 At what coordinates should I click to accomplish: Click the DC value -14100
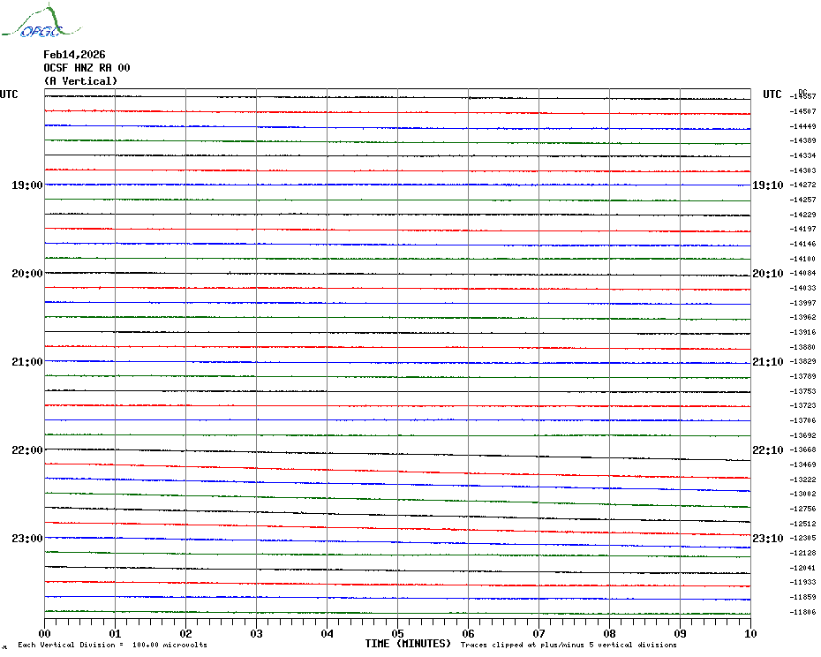pyautogui.click(x=802, y=258)
